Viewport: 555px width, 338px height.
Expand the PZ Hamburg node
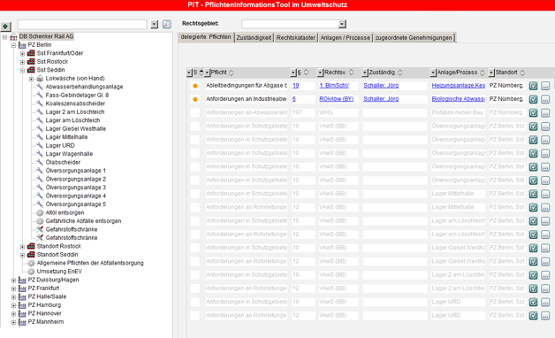[13, 305]
